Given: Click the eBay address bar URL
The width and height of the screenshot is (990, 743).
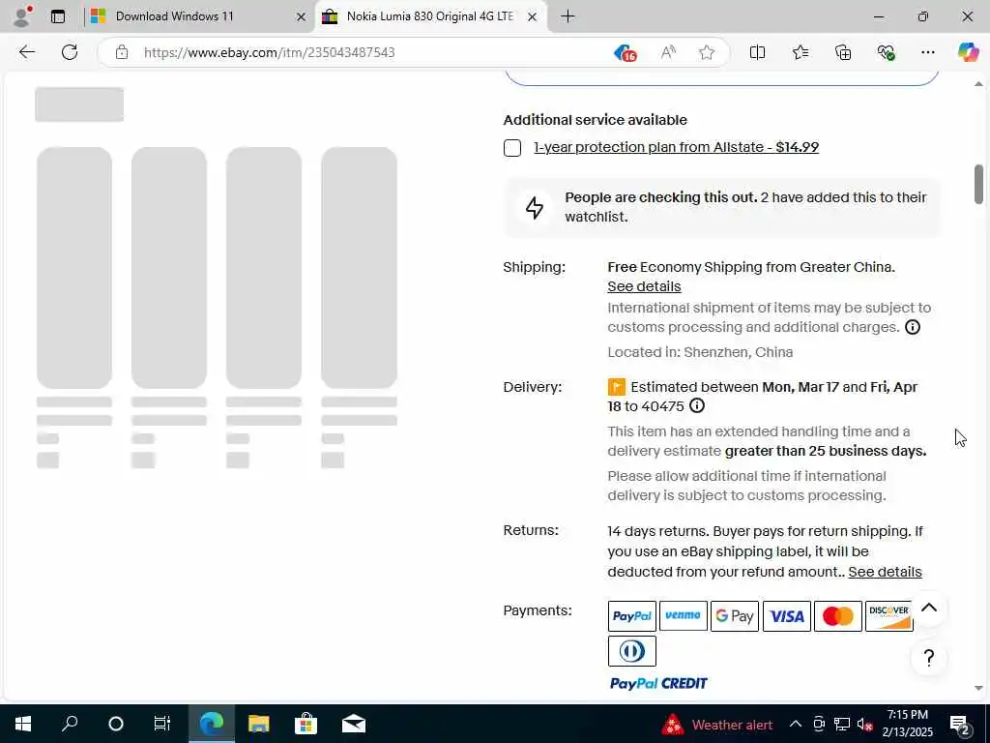Looking at the screenshot, I should click(269, 52).
